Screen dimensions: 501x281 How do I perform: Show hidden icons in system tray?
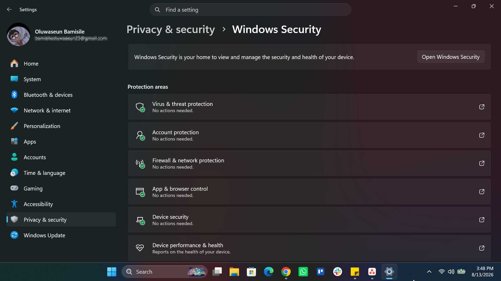coord(429,272)
